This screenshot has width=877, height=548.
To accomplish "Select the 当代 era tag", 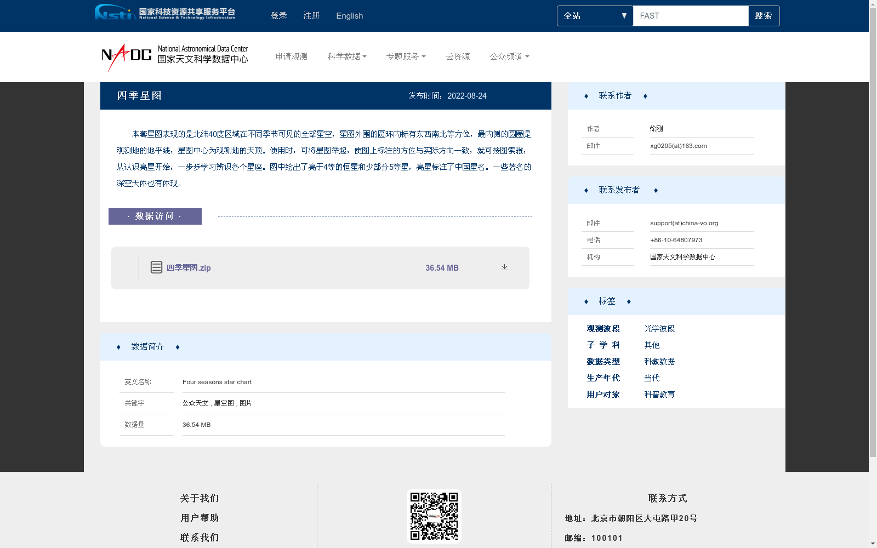I will tap(652, 378).
